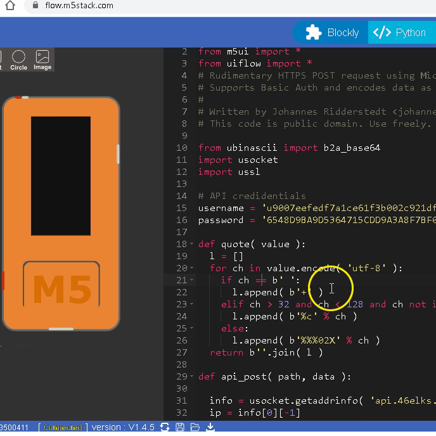Click the M5 button on the device simulator

(61, 284)
